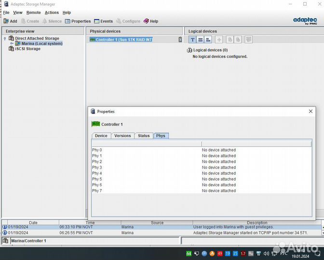This screenshot has height=260, width=324.
Task: Click the first greyed-out disk icon in Logical devices toolbar
Action: tap(230, 39)
